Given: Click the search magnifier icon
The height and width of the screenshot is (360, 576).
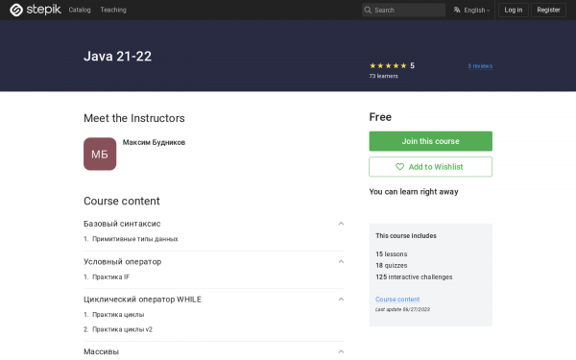Looking at the screenshot, I should point(368,10).
